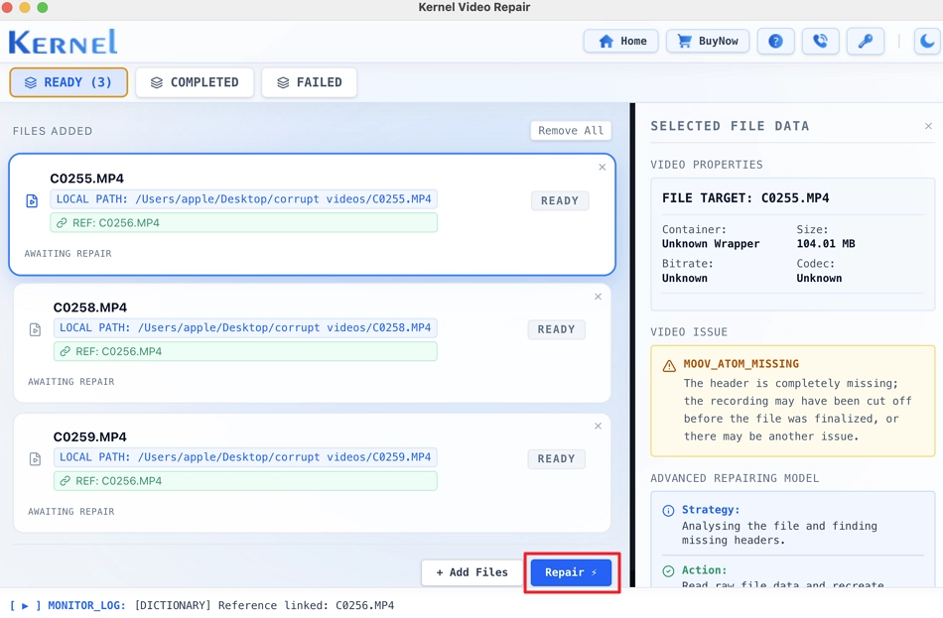Click the green maximize window button
This screenshot has width=943, height=618.
tap(42, 7)
